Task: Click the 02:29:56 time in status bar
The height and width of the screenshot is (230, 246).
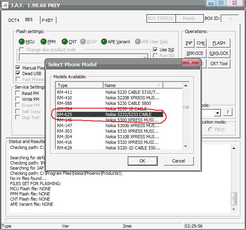Action: (x=193, y=226)
